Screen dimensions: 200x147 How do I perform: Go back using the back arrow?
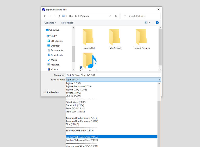[45, 16]
